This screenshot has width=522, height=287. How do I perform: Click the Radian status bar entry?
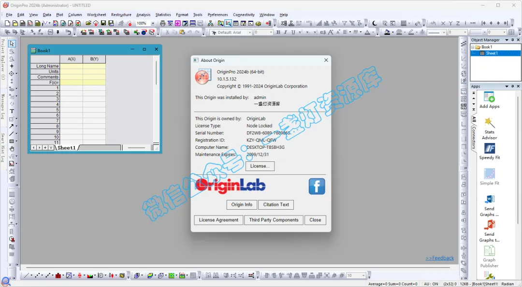point(507,284)
